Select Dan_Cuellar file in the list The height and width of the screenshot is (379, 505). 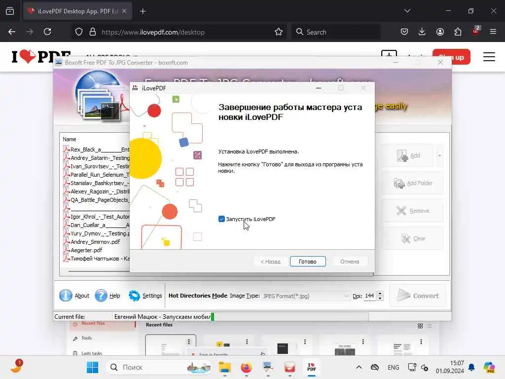(x=97, y=225)
